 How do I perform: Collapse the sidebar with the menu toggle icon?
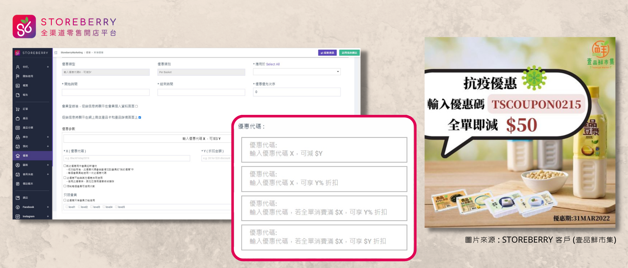click(56, 53)
